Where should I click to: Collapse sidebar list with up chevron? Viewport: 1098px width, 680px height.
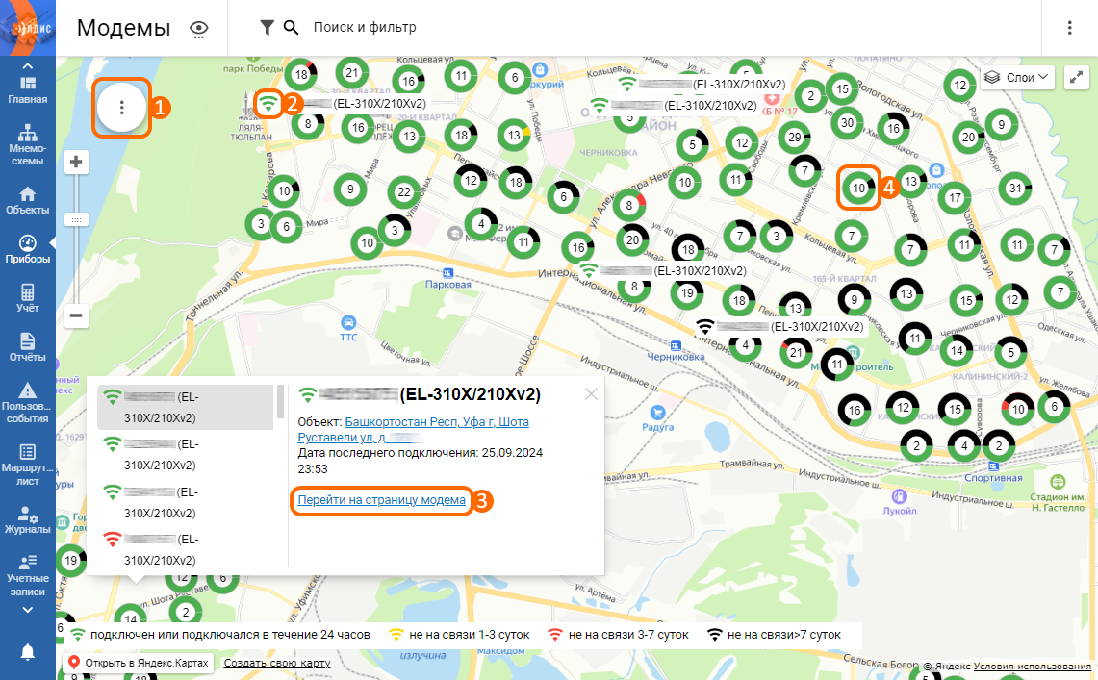[x=27, y=65]
